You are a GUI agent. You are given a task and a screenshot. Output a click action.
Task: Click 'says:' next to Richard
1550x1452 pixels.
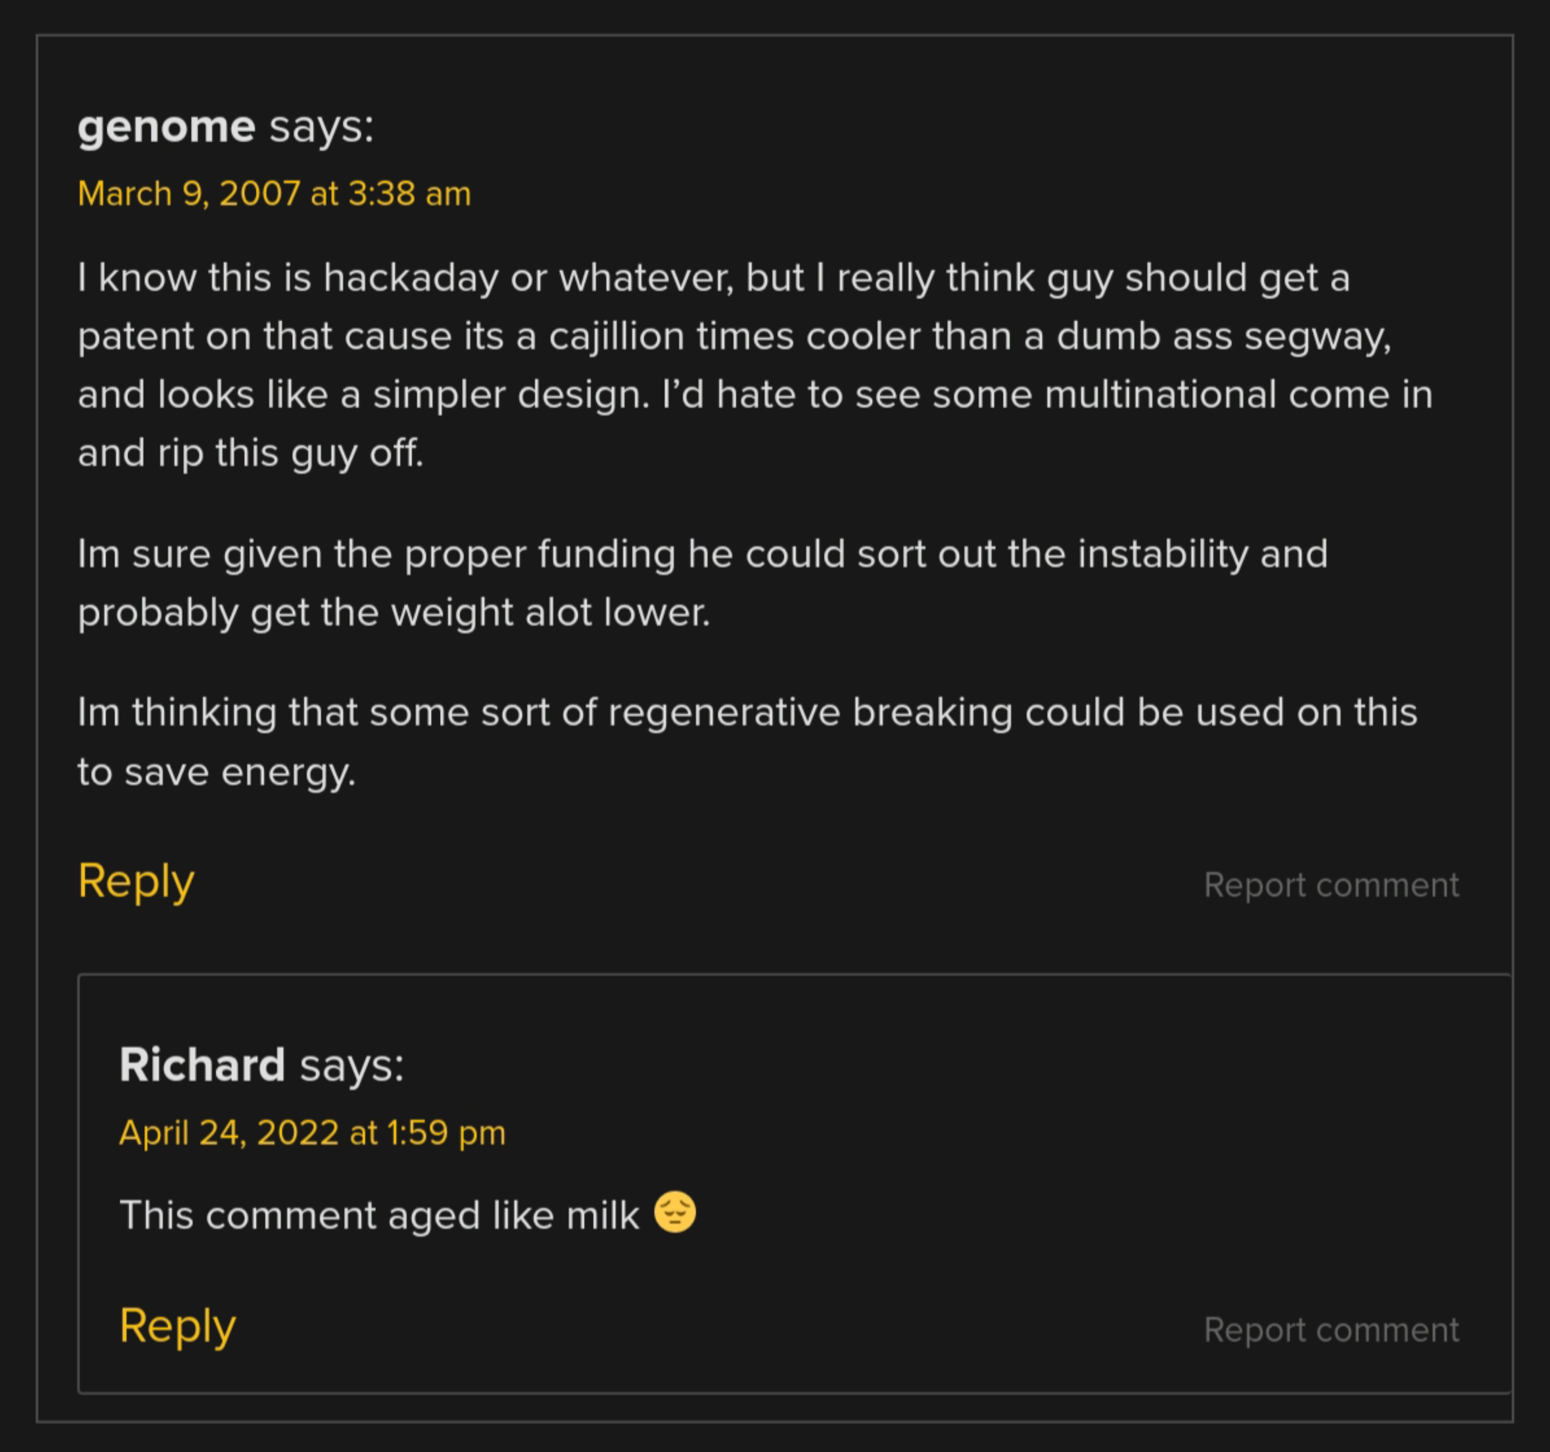[352, 1066]
